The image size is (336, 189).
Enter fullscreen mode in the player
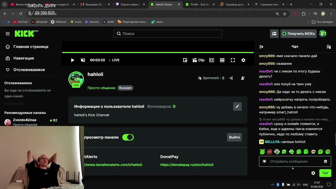point(233,60)
